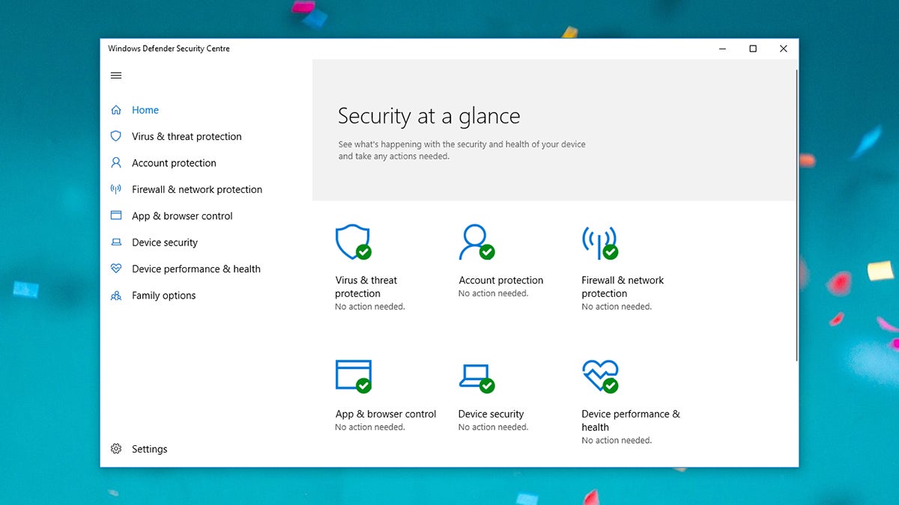Screen dimensions: 899x505
Task: Open Family options in the sidebar
Action: (x=163, y=296)
